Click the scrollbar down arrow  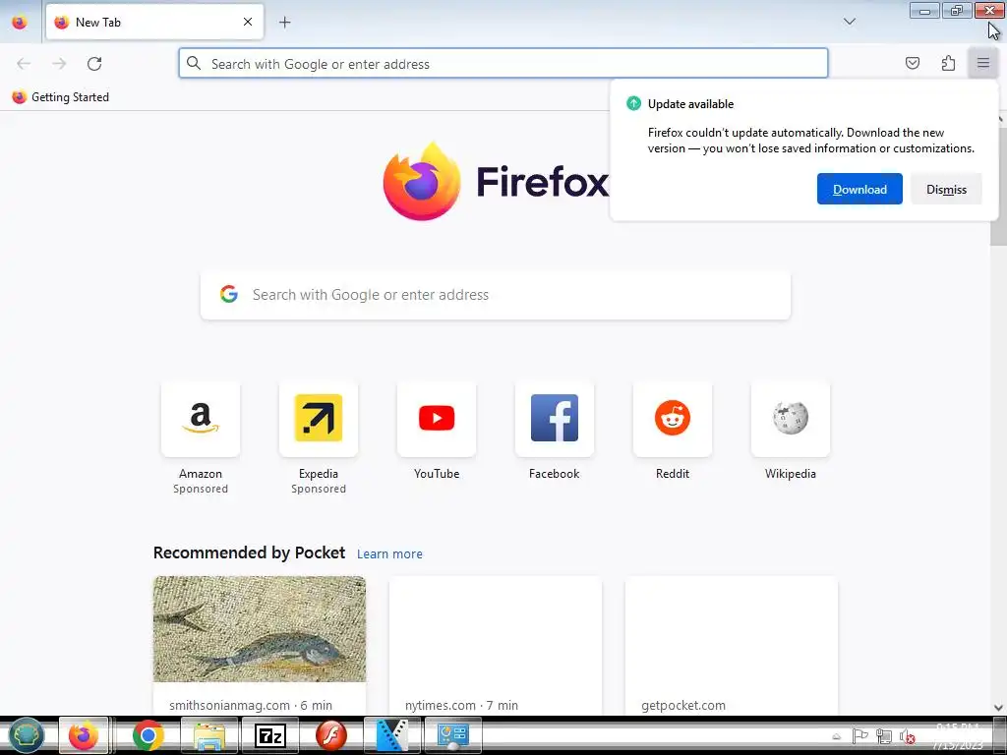(998, 708)
